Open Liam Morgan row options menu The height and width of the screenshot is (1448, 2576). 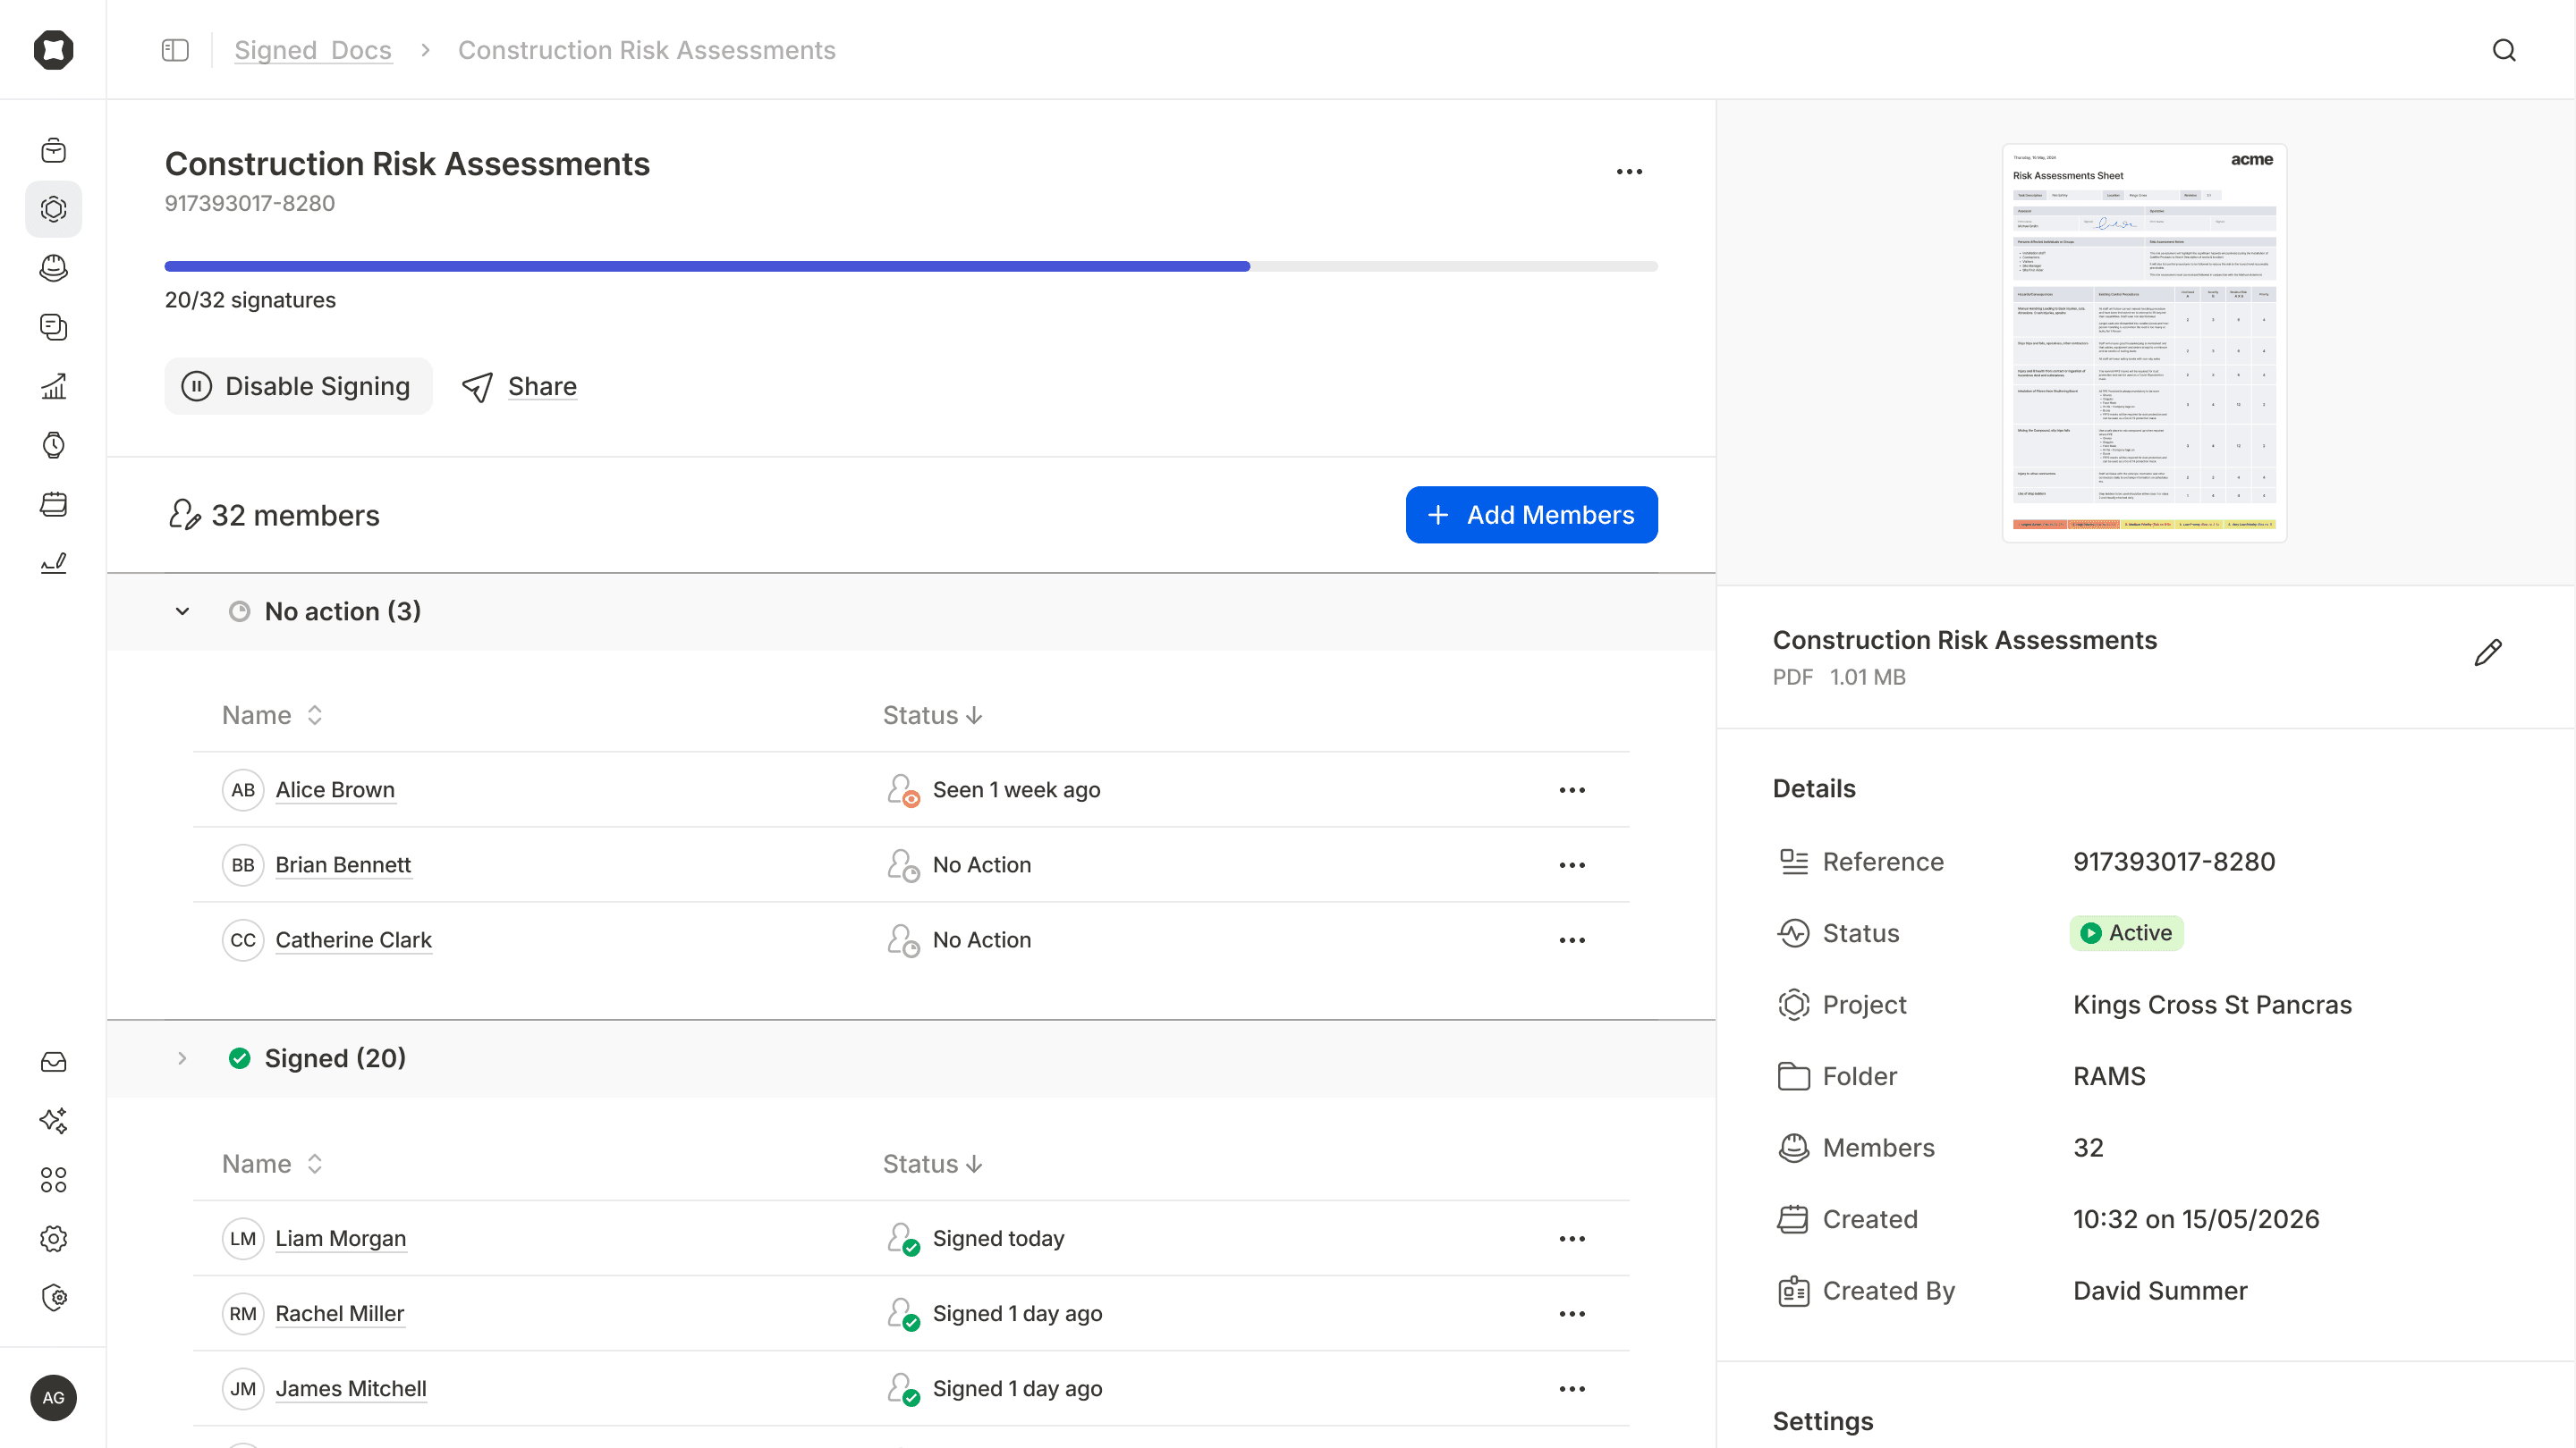[x=1572, y=1238]
